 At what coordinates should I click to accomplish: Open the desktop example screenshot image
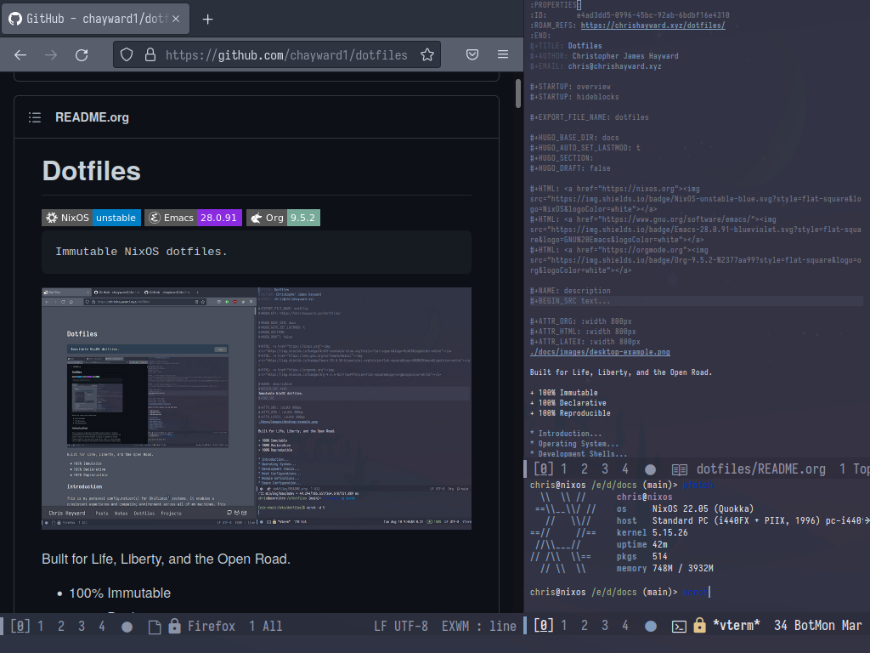[x=257, y=408]
